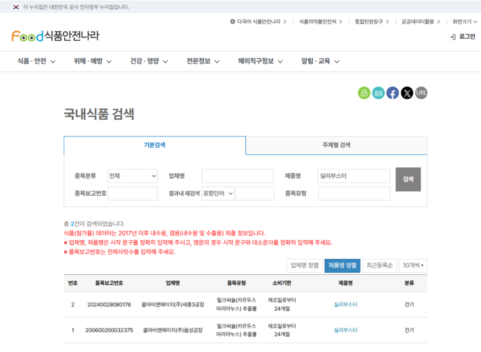Share the page on X (Twitter)
Viewport: 481px width, 352px height.
(x=407, y=93)
